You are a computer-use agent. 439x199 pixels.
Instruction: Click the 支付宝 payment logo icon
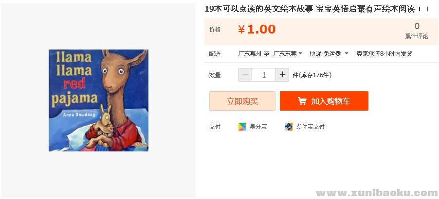289,126
